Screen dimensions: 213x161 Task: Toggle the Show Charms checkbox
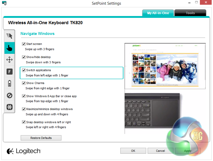(x=24, y=83)
